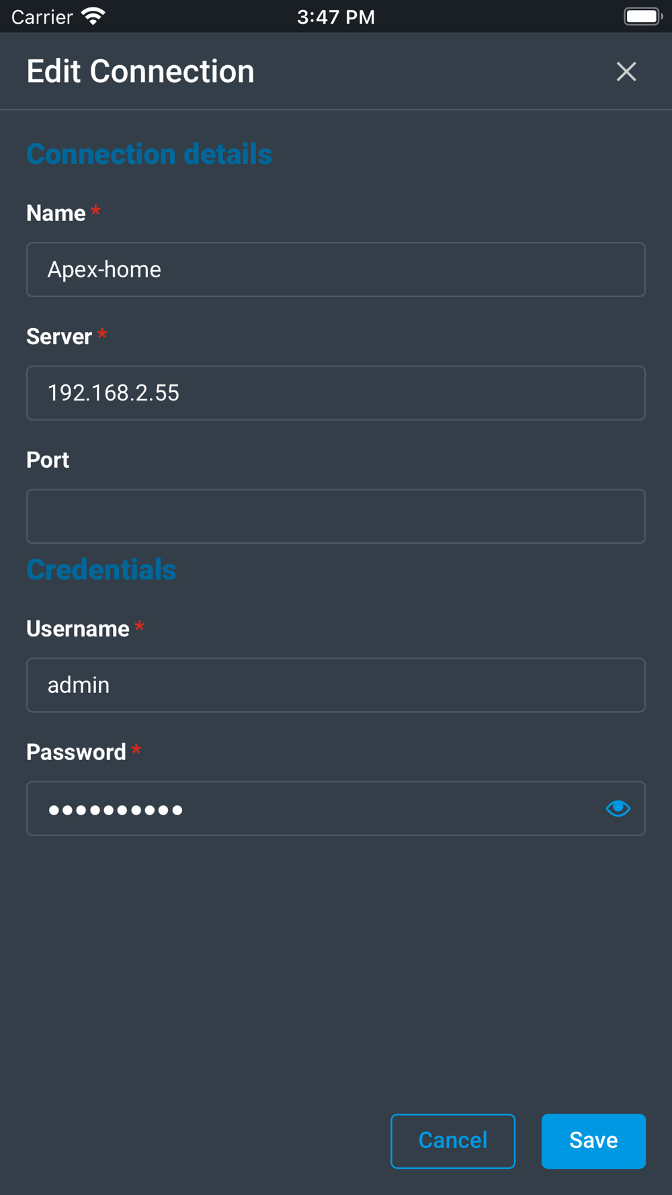
Task: Tap the battery indicator icon
Action: tap(642, 16)
